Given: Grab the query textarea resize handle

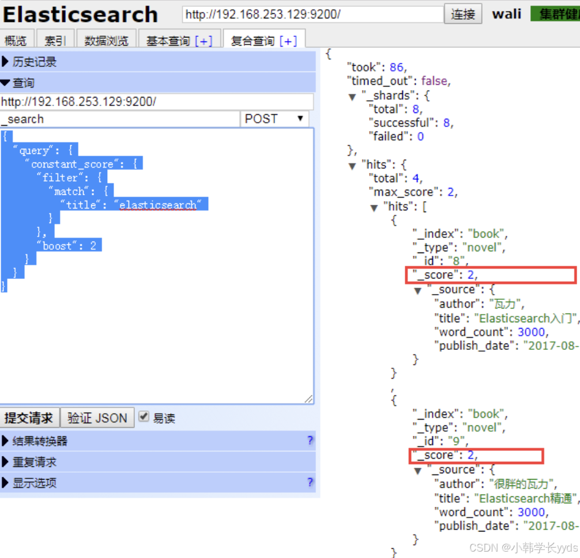Looking at the screenshot, I should [x=309, y=399].
